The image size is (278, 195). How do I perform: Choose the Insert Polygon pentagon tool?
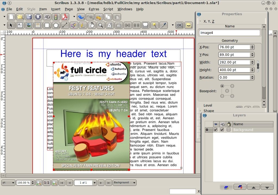[56, 25]
